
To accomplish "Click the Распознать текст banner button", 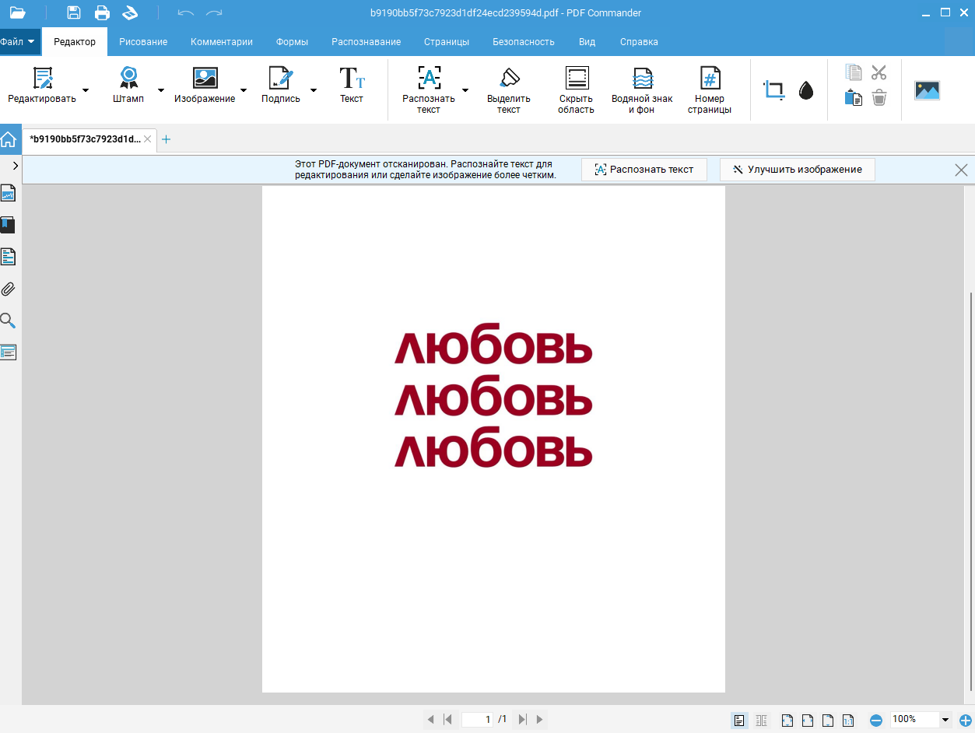I will 644,170.
